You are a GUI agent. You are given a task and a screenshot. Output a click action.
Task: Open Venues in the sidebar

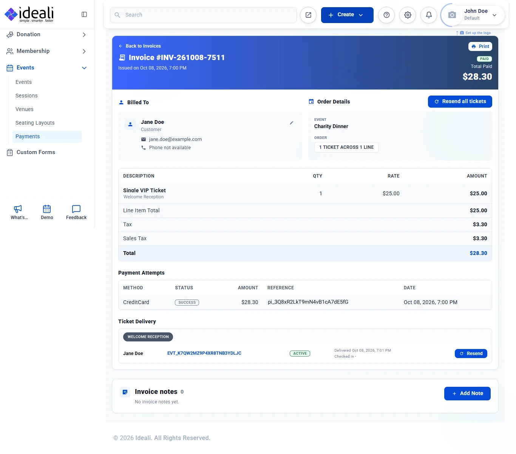[x=25, y=109]
